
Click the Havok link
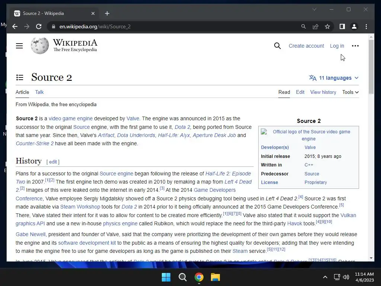pos(295,223)
